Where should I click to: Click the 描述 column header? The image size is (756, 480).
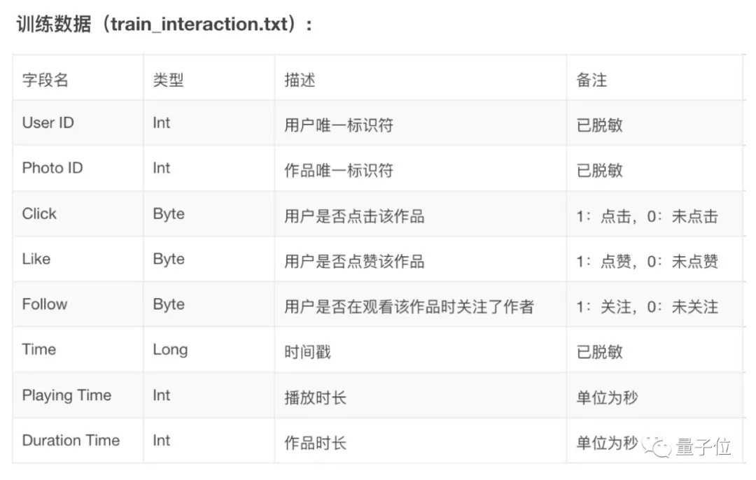[300, 80]
